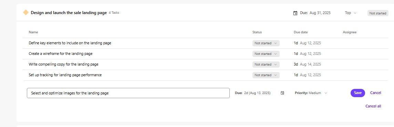
Task: Open status dropdown for Write compelling copy
Action: click(266, 65)
